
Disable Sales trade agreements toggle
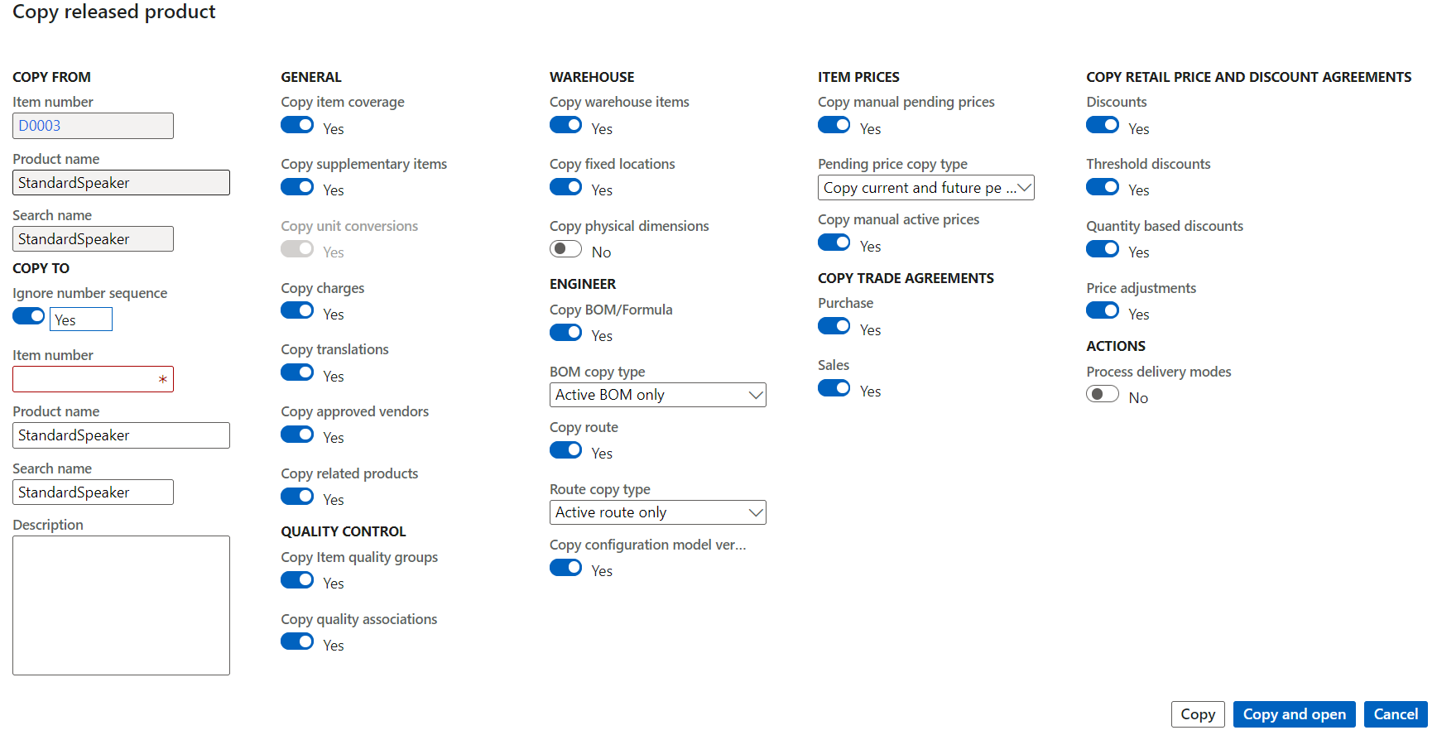(834, 388)
